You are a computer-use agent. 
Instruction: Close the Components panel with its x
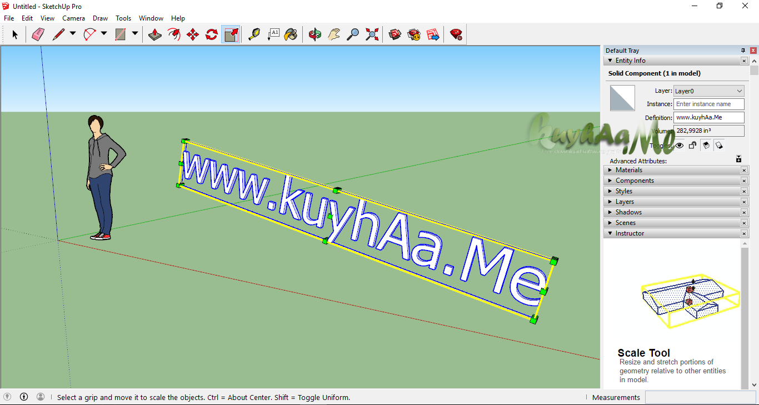click(744, 181)
